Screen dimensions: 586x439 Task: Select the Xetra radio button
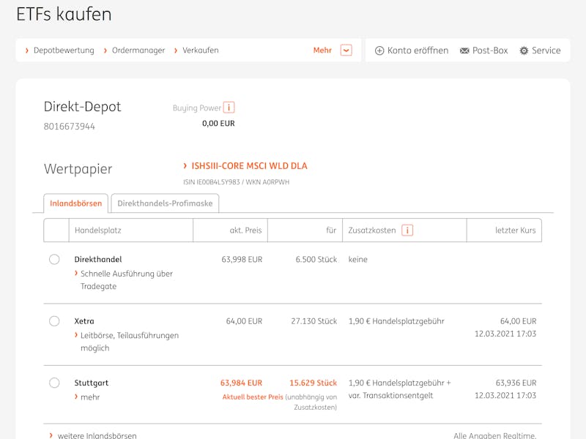tap(54, 321)
